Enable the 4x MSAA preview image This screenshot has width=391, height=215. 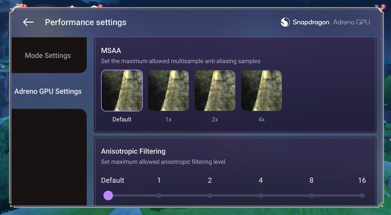tap(262, 90)
